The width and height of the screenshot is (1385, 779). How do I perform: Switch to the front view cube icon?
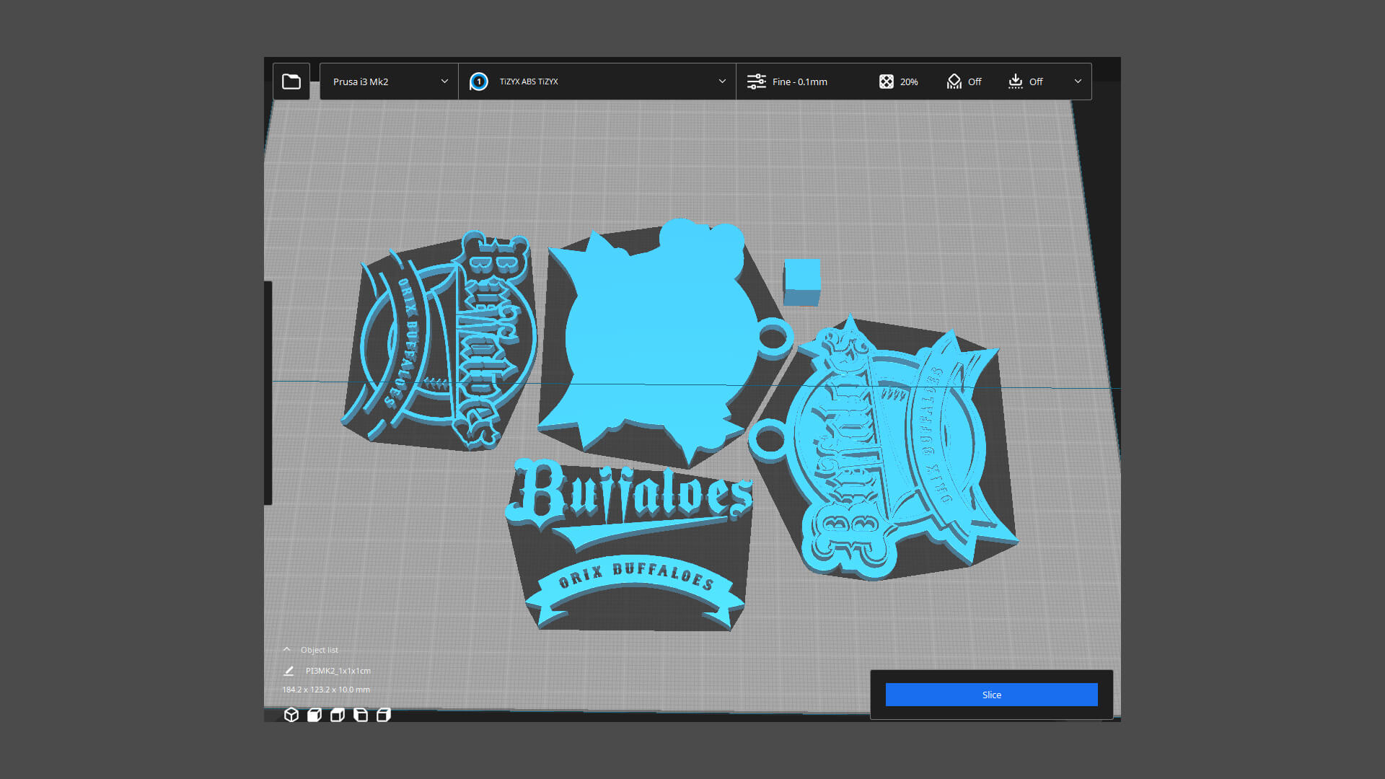click(315, 715)
